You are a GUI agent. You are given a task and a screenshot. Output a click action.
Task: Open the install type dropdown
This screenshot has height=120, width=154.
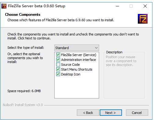pos(77,48)
